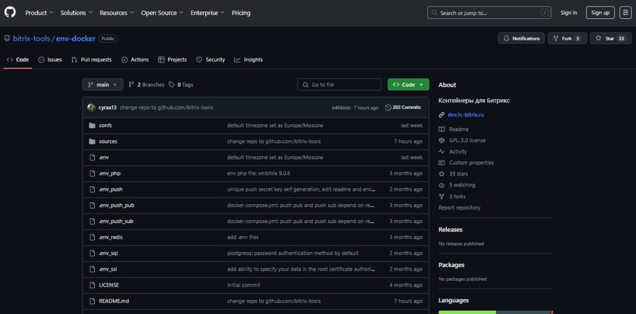The image size is (636, 314).
Task: Switch to the Pull requests tab
Action: pos(91,60)
